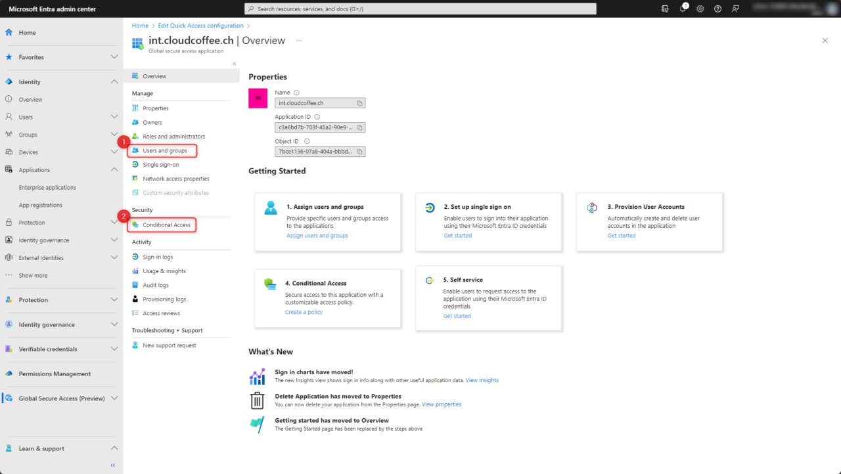Expand Global Secure Access (Preview)
841x474 pixels.
114,398
